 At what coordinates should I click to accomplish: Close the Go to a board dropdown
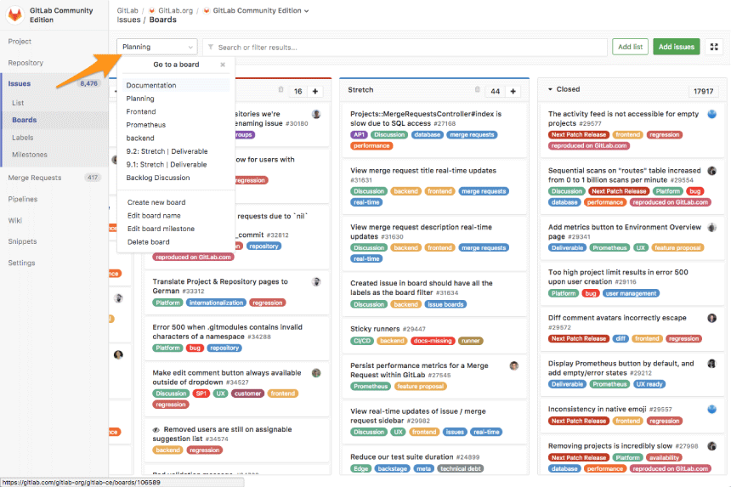[x=223, y=65]
